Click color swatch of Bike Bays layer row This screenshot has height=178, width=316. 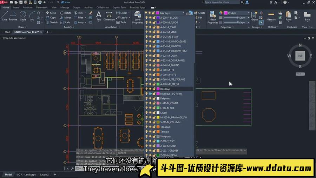tap(158, 89)
